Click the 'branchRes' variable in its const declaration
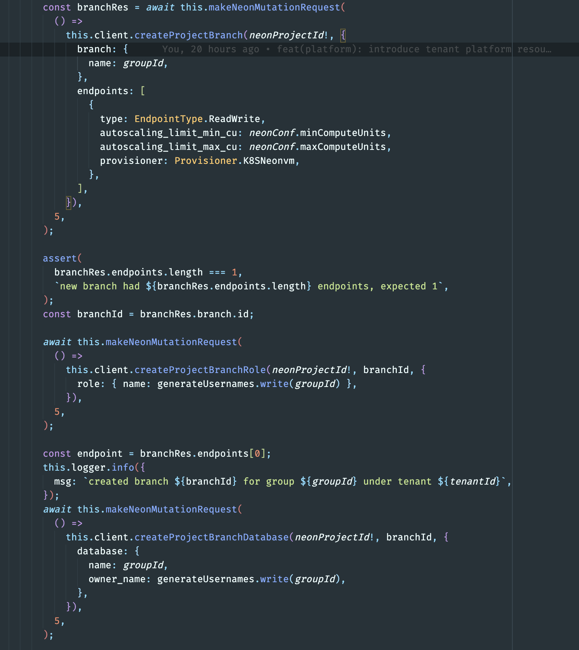Screen dimensions: 579x650 pyautogui.click(x=103, y=7)
